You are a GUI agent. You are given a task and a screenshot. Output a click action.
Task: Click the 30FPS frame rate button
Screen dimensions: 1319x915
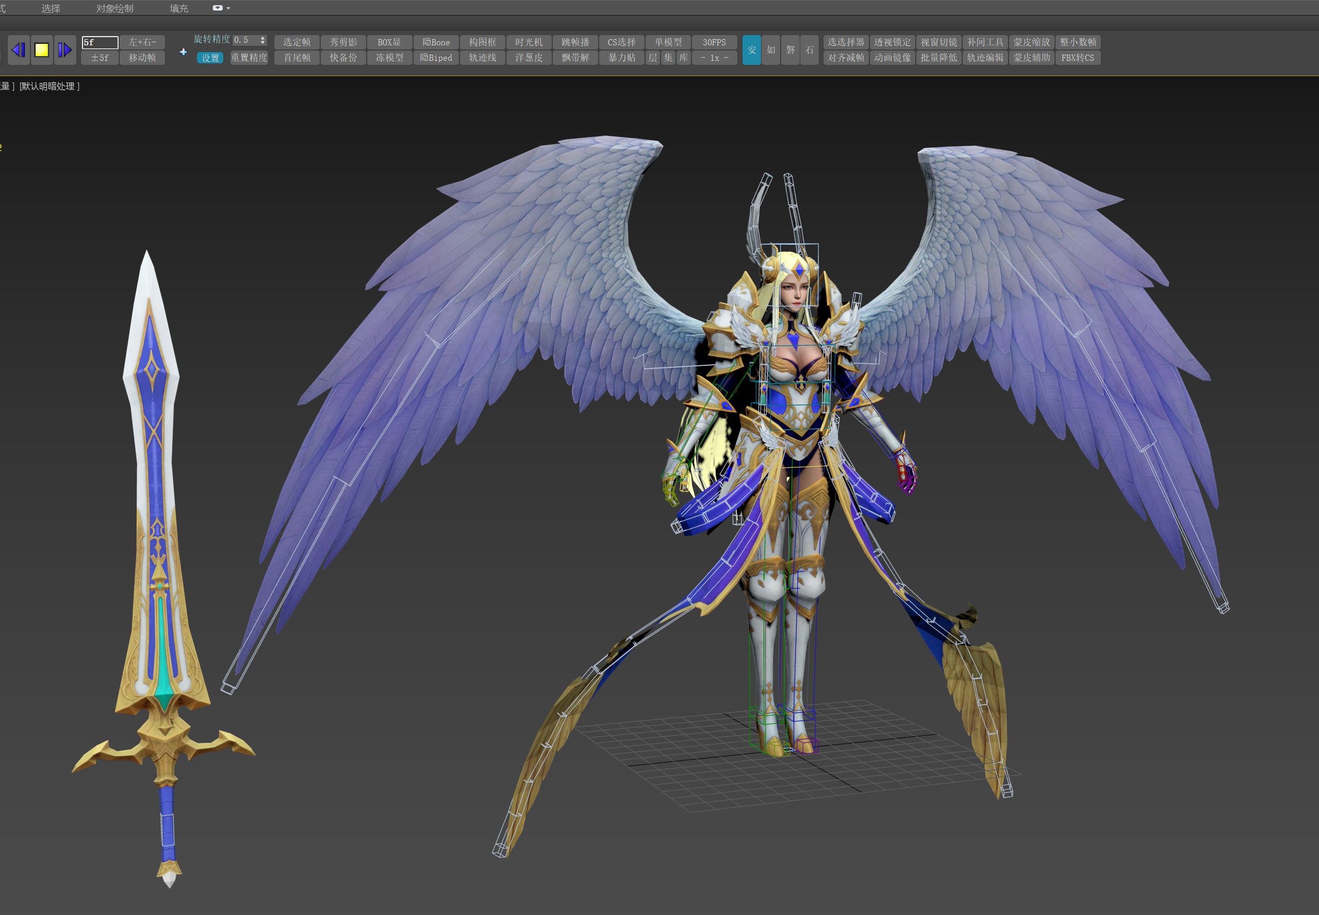[714, 42]
